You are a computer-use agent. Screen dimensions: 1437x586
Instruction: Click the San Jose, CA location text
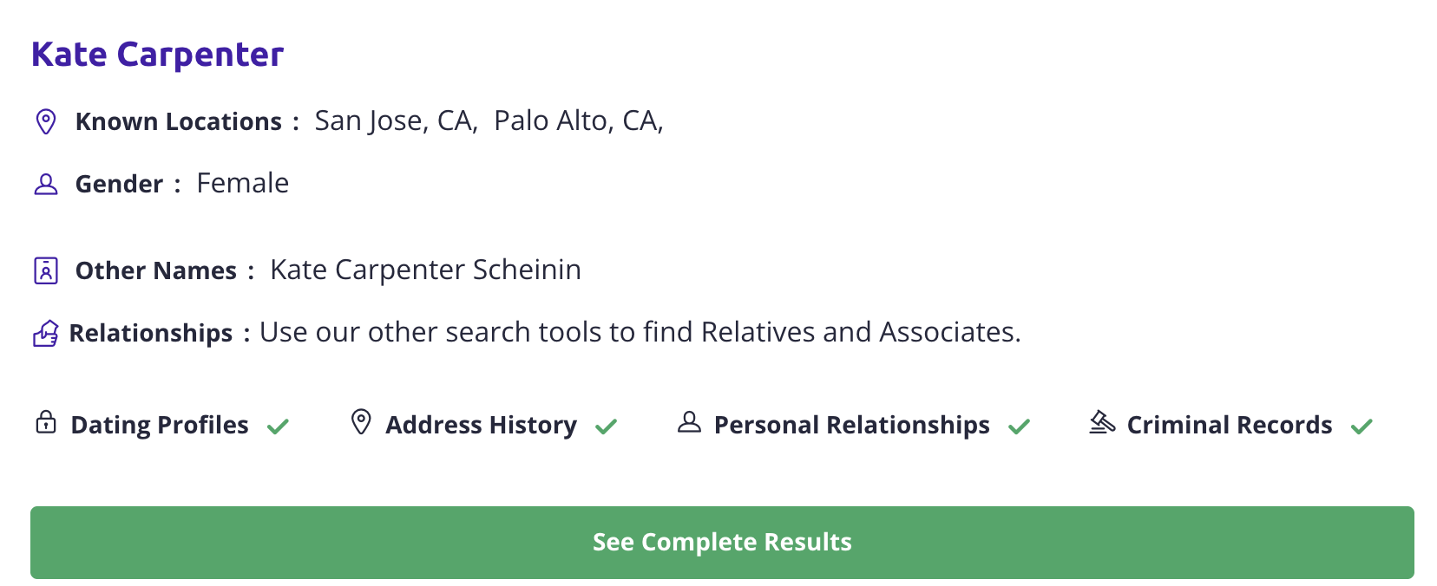pyautogui.click(x=396, y=120)
